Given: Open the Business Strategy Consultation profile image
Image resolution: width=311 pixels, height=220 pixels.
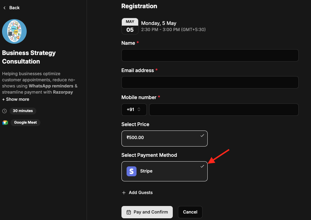Looking at the screenshot, I should point(14,31).
